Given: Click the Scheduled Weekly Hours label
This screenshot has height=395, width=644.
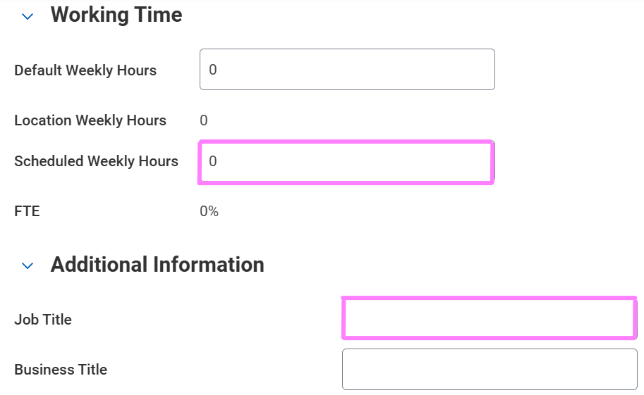Looking at the screenshot, I should pyautogui.click(x=96, y=161).
